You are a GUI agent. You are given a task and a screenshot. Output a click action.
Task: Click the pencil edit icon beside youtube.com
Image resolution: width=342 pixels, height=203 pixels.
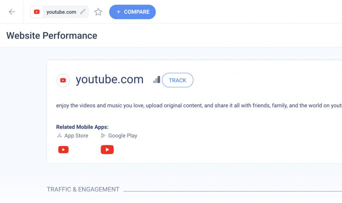[83, 12]
